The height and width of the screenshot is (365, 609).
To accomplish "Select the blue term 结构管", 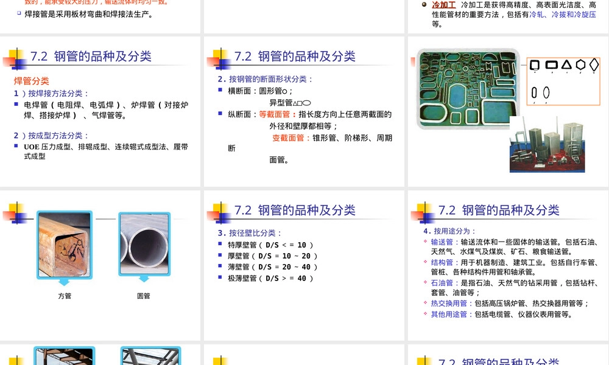I will 442,263.
